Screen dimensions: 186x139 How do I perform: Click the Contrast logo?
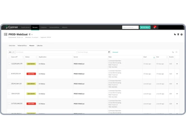[11, 27]
